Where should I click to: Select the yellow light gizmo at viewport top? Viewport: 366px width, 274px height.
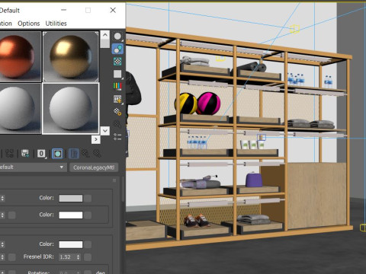tap(295, 29)
